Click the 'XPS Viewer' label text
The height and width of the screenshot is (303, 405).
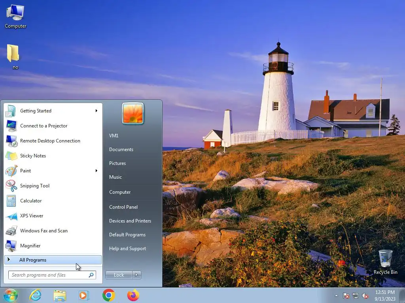click(32, 216)
